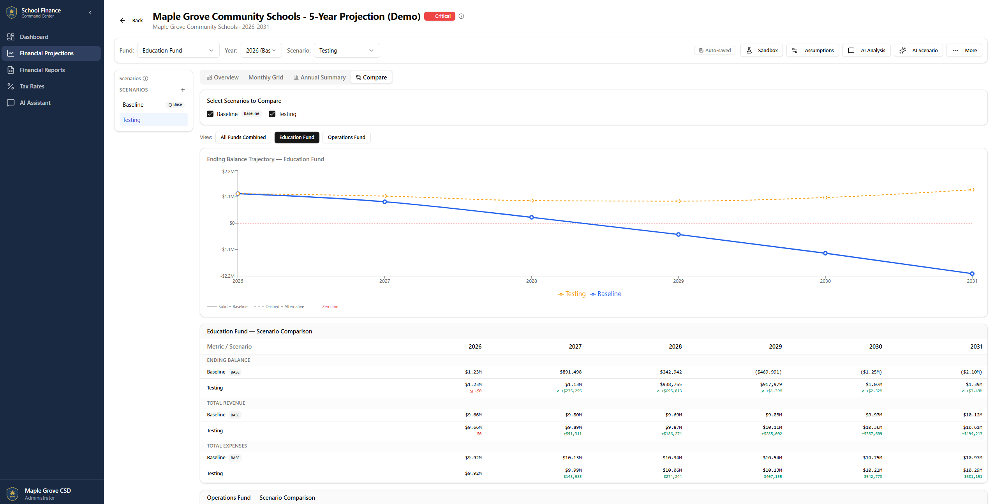Click the Dashboard grid icon in sidebar

(x=11, y=37)
